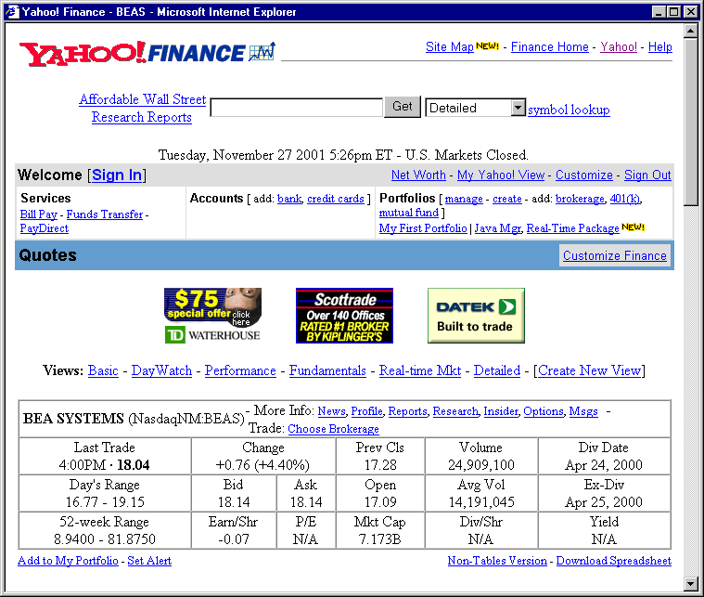Screen dimensions: 704x597
Task: Click the Mkt Cap value 7.173B
Action: tap(380, 539)
